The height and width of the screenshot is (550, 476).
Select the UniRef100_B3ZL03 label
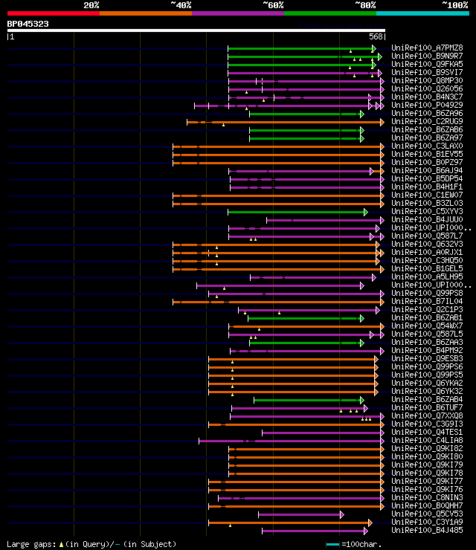(427, 203)
